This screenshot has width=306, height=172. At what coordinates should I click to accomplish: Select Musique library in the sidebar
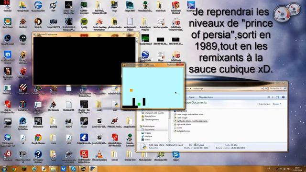148,136
